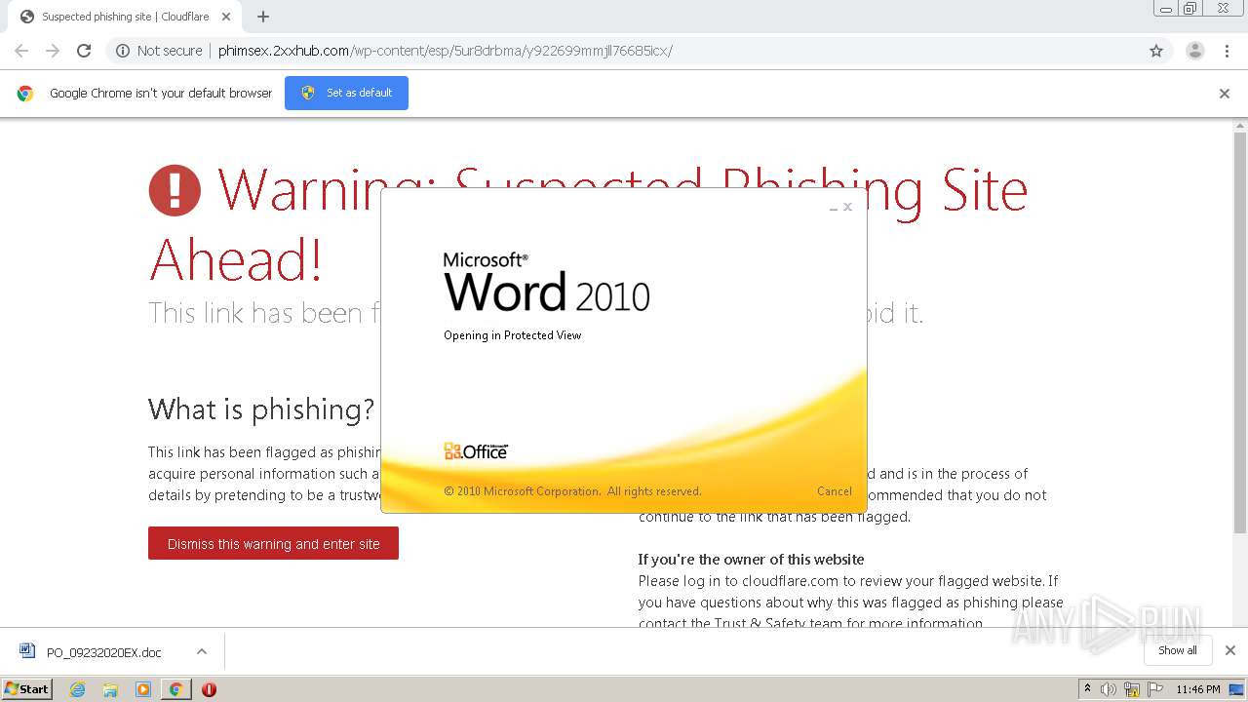Close the Suspected phishing site tab
The image size is (1248, 702).
pyautogui.click(x=226, y=17)
